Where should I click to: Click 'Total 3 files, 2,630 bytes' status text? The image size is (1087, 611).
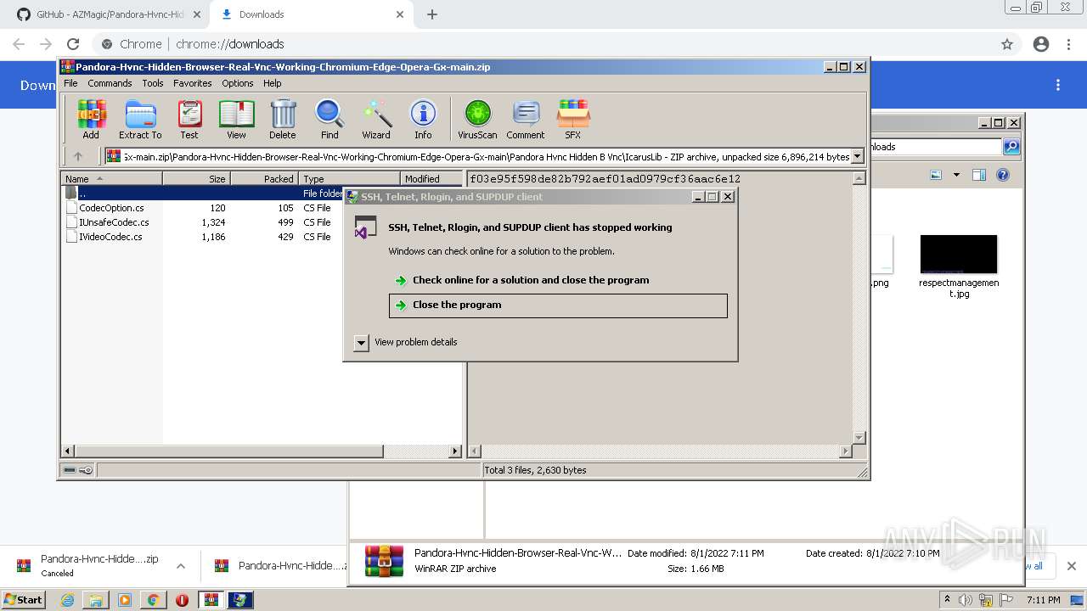[535, 470]
